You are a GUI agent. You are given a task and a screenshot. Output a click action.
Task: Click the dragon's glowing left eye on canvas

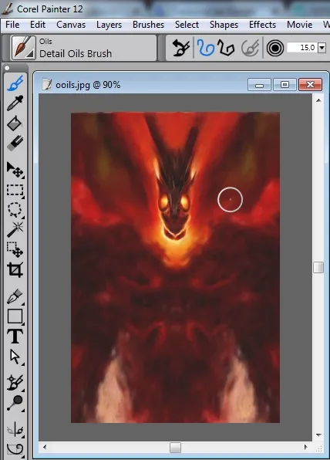point(163,202)
